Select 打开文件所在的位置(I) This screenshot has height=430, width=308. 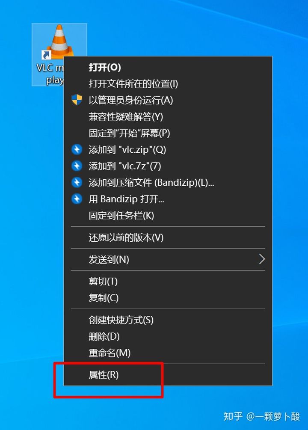tap(168, 83)
